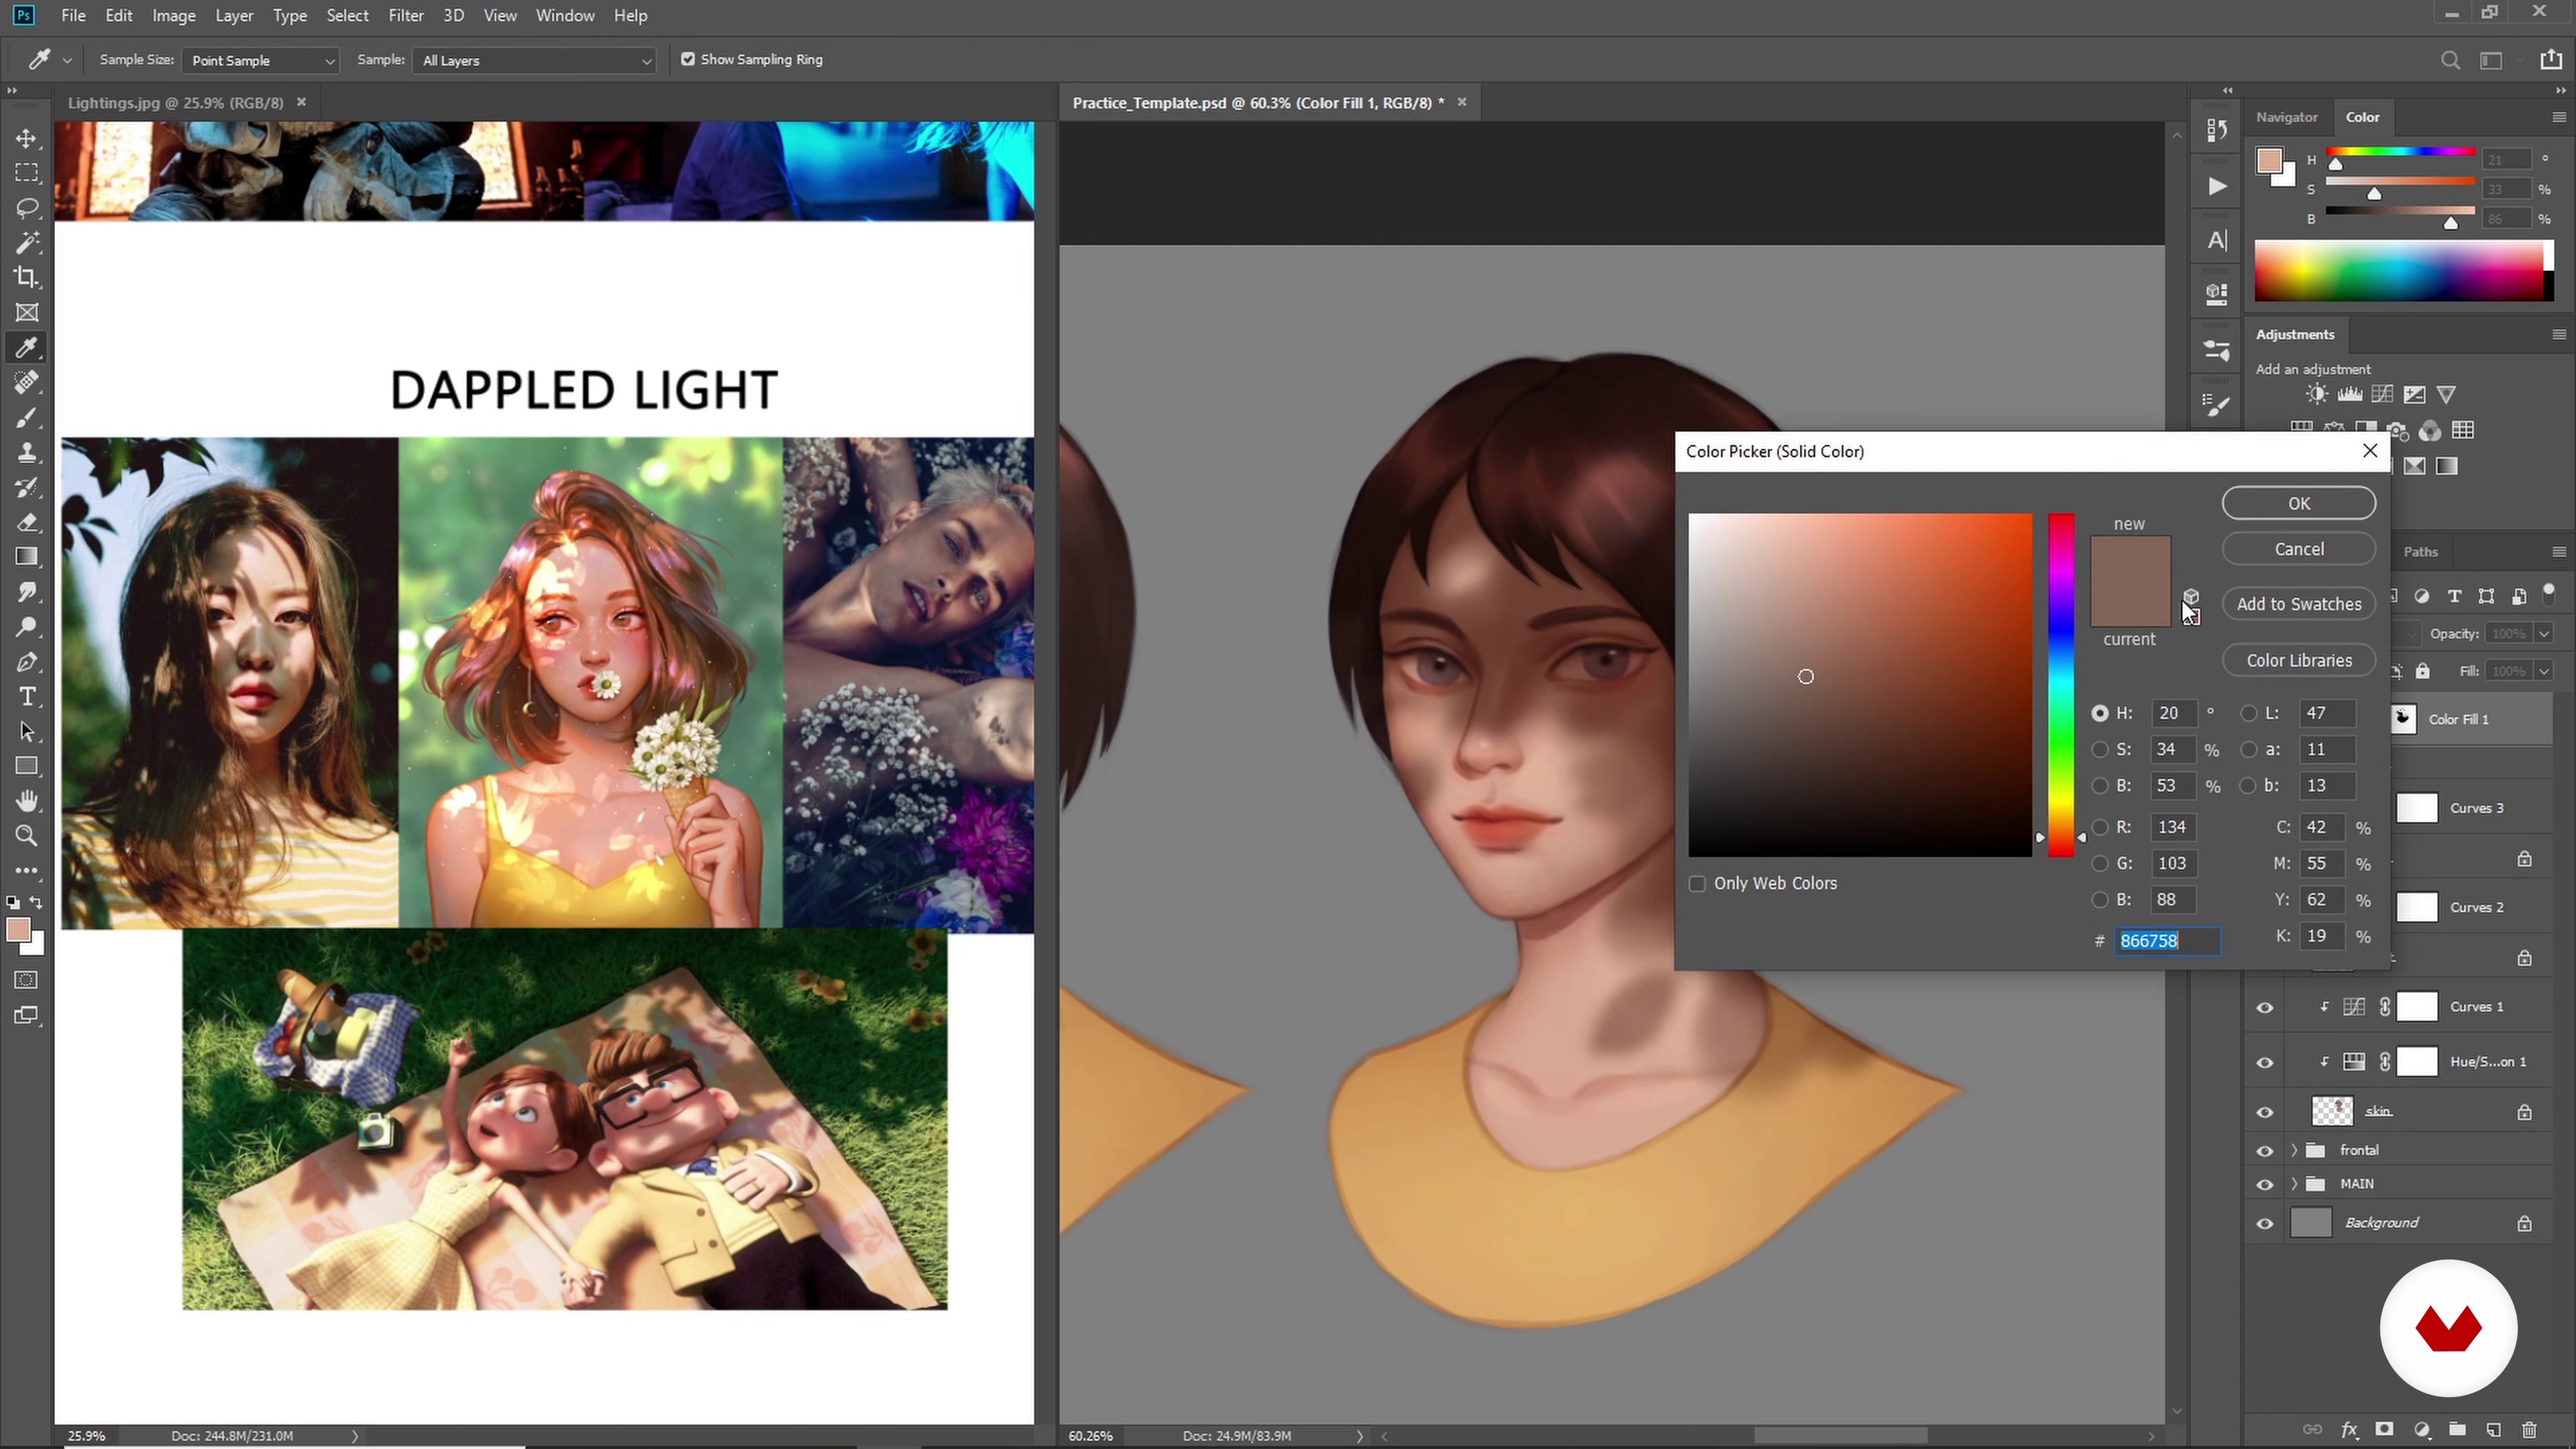Viewport: 2576px width, 1449px height.
Task: Click the Share icon at top right
Action: pyautogui.click(x=2551, y=60)
